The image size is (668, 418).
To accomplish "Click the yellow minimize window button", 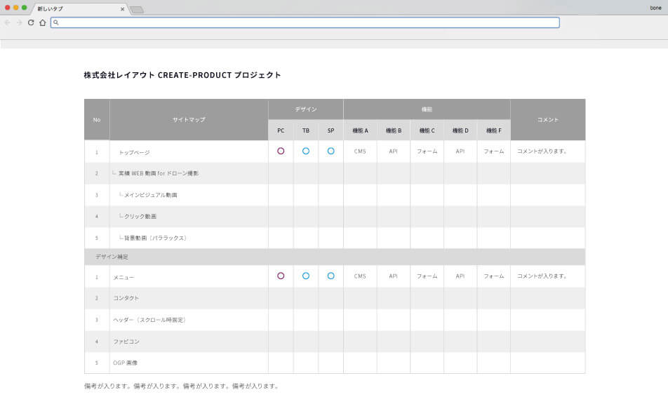I will tap(15, 8).
